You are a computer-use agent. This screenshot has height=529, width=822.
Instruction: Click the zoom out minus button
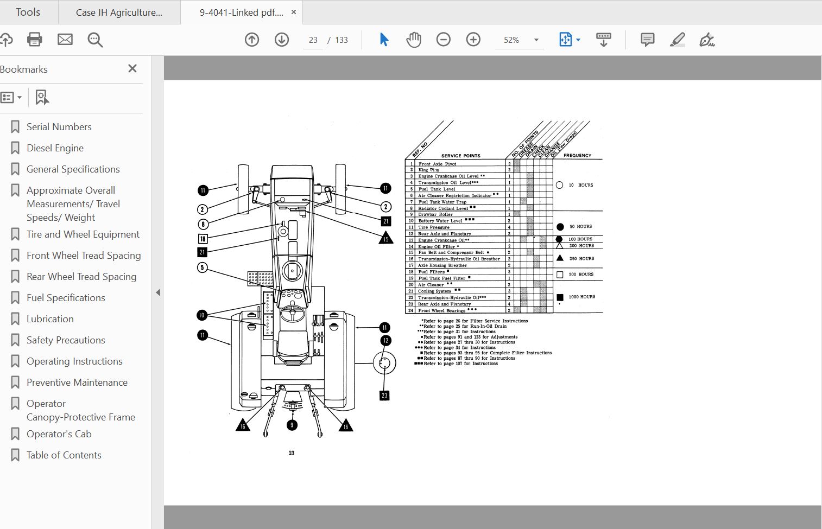point(444,40)
